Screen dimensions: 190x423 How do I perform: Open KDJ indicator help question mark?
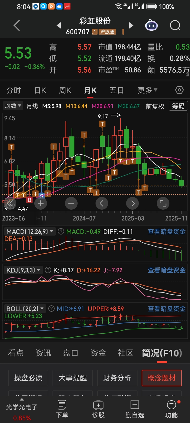(x=48, y=270)
